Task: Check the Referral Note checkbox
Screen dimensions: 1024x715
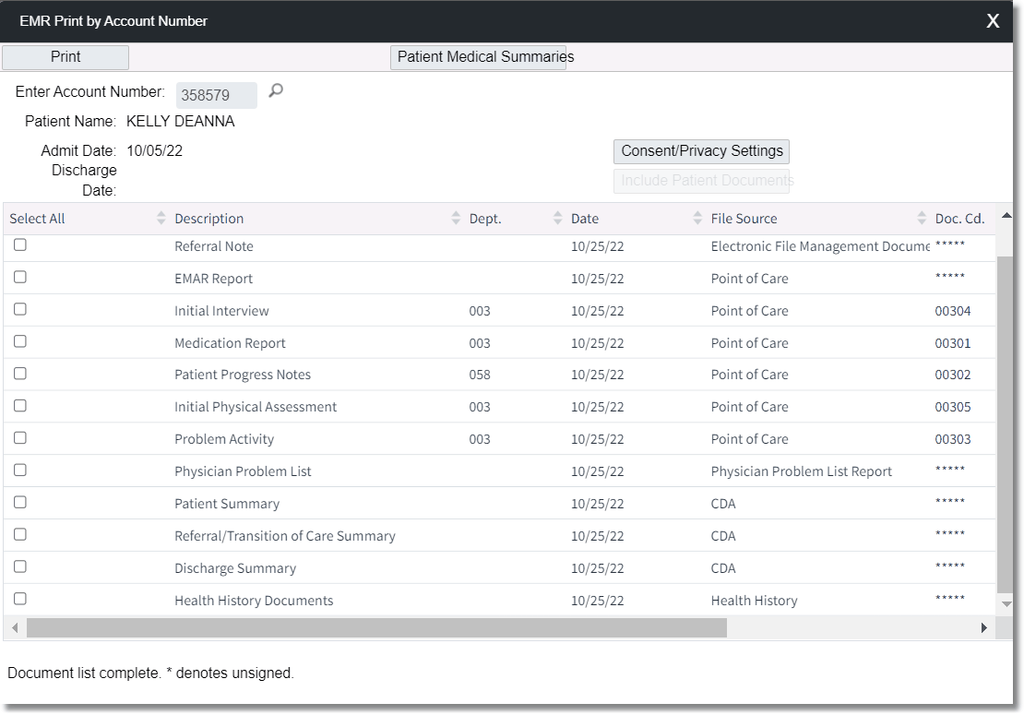Action: 20,244
